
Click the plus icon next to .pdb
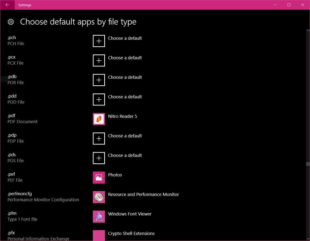tap(98, 80)
